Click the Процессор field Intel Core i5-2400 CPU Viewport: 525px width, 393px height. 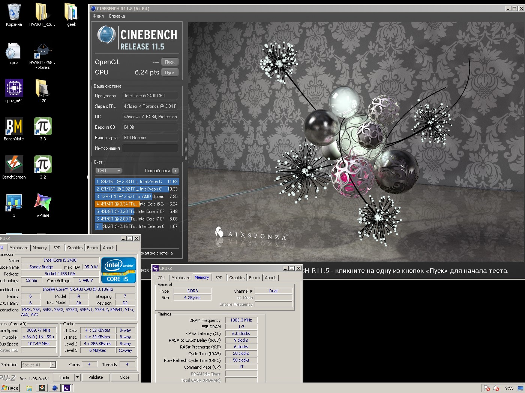(150, 96)
